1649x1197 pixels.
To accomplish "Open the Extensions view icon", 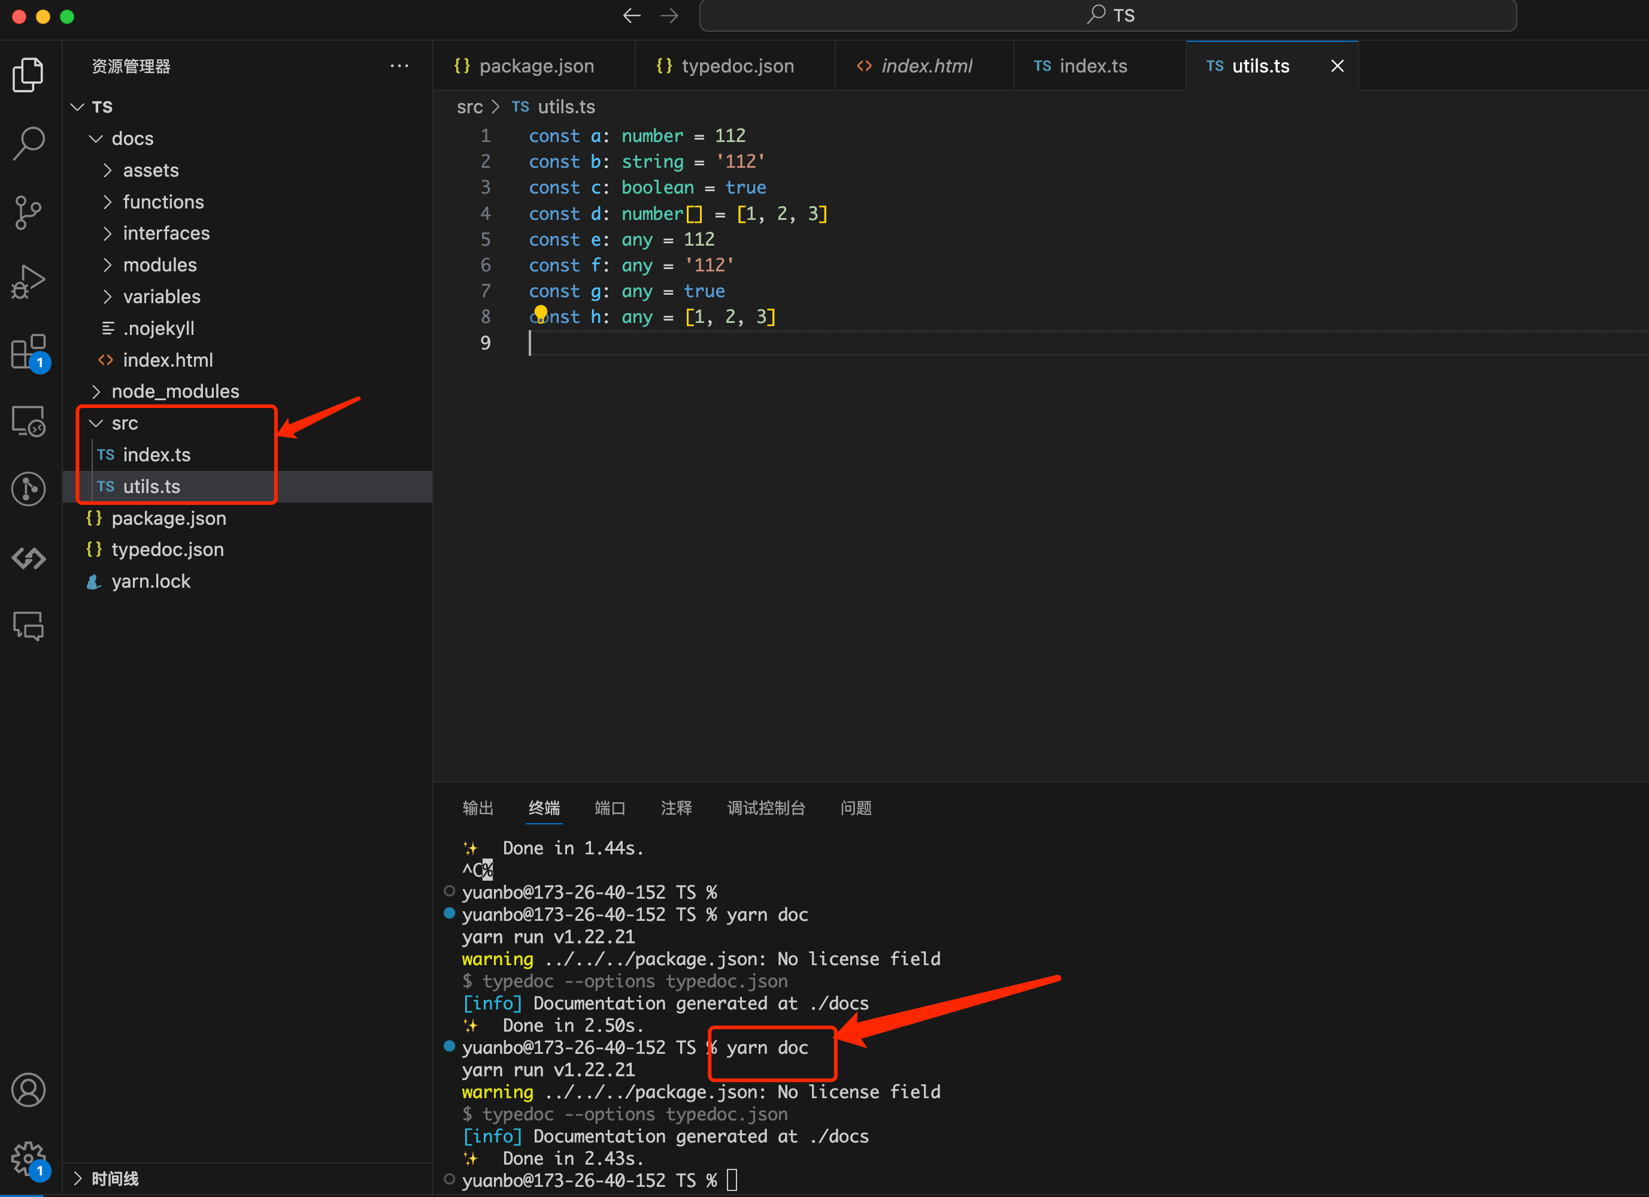I will 28,352.
